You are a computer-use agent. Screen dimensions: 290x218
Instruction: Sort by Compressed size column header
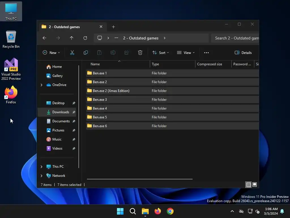pyautogui.click(x=213, y=64)
